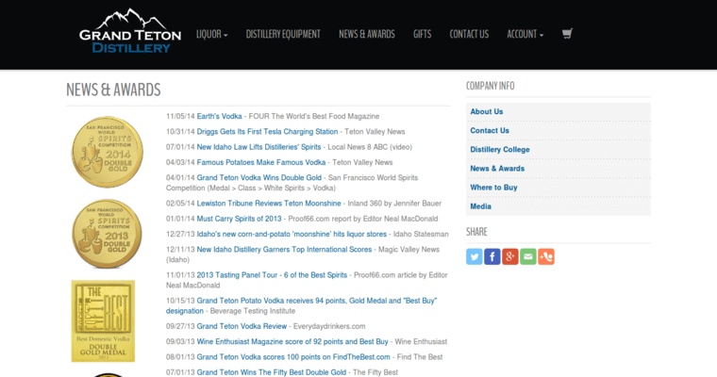Open Distillery College link
This screenshot has width=717, height=377.
500,150
